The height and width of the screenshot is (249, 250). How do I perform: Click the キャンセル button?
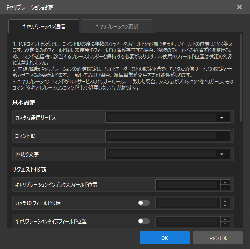(218, 238)
